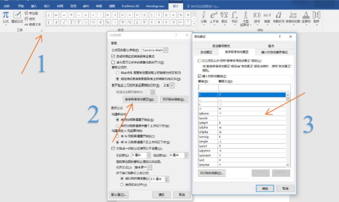339x202 pixels.
Task: Open the Tools group dialog launcher
Action: (x=42, y=31)
